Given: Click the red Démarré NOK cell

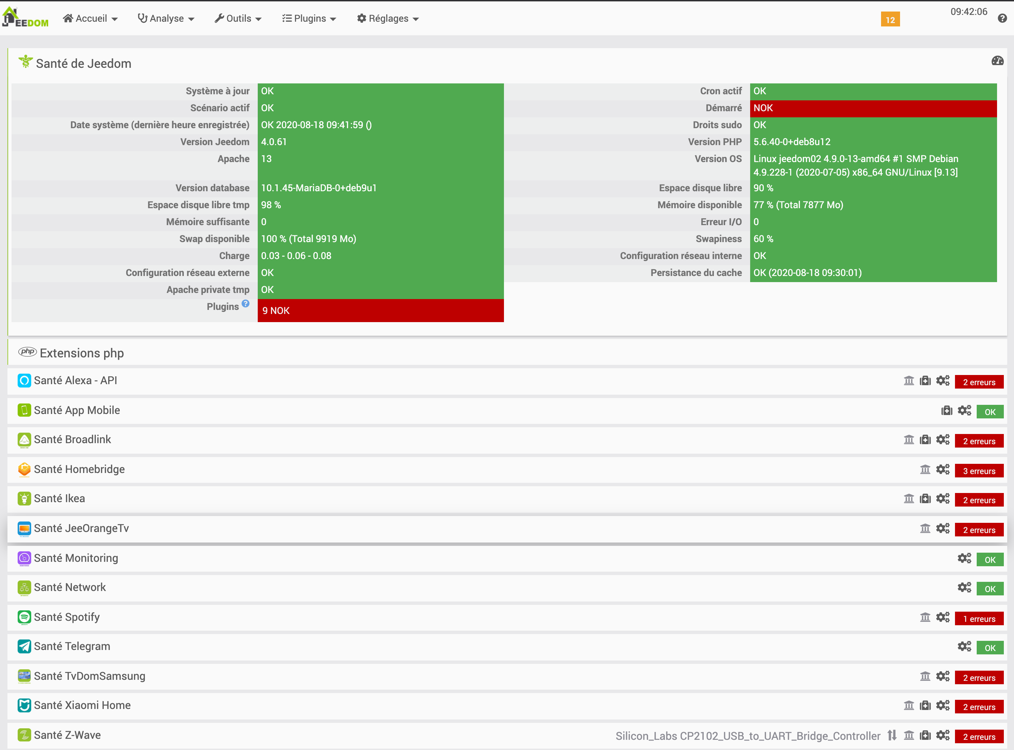Looking at the screenshot, I should 873,108.
